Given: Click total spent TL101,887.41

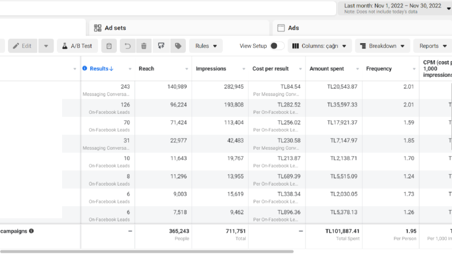Looking at the screenshot, I should click(343, 231).
